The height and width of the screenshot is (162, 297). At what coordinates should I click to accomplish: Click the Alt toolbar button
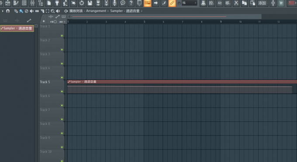coord(220,3)
